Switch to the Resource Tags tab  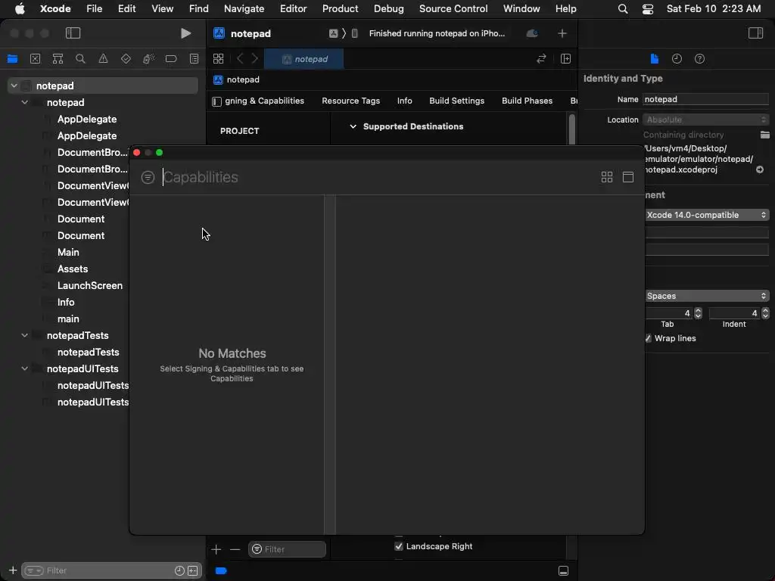tap(350, 101)
